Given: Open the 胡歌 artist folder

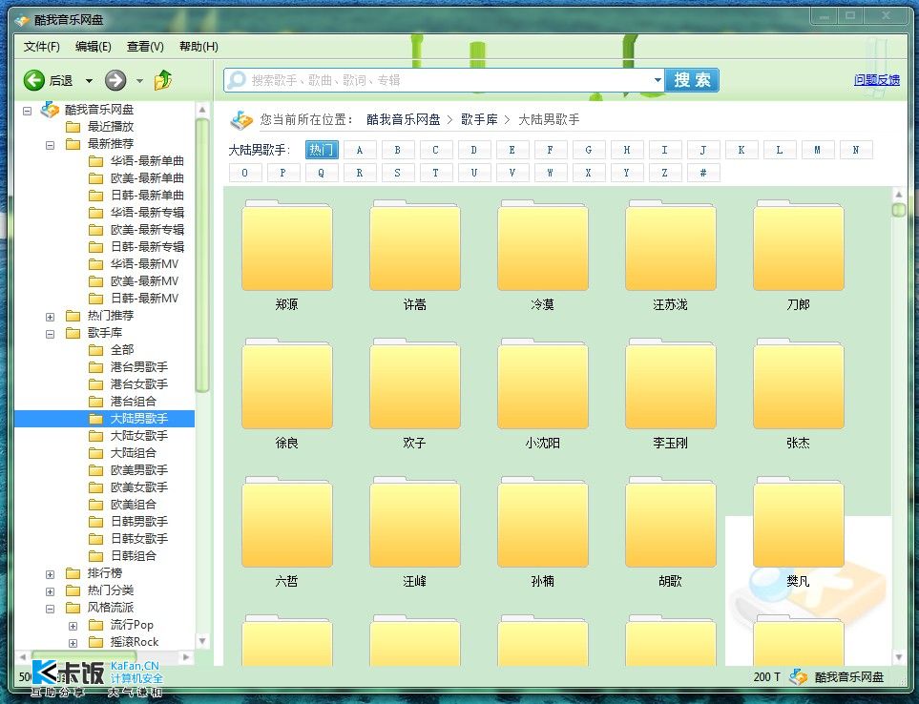Looking at the screenshot, I should pos(670,523).
